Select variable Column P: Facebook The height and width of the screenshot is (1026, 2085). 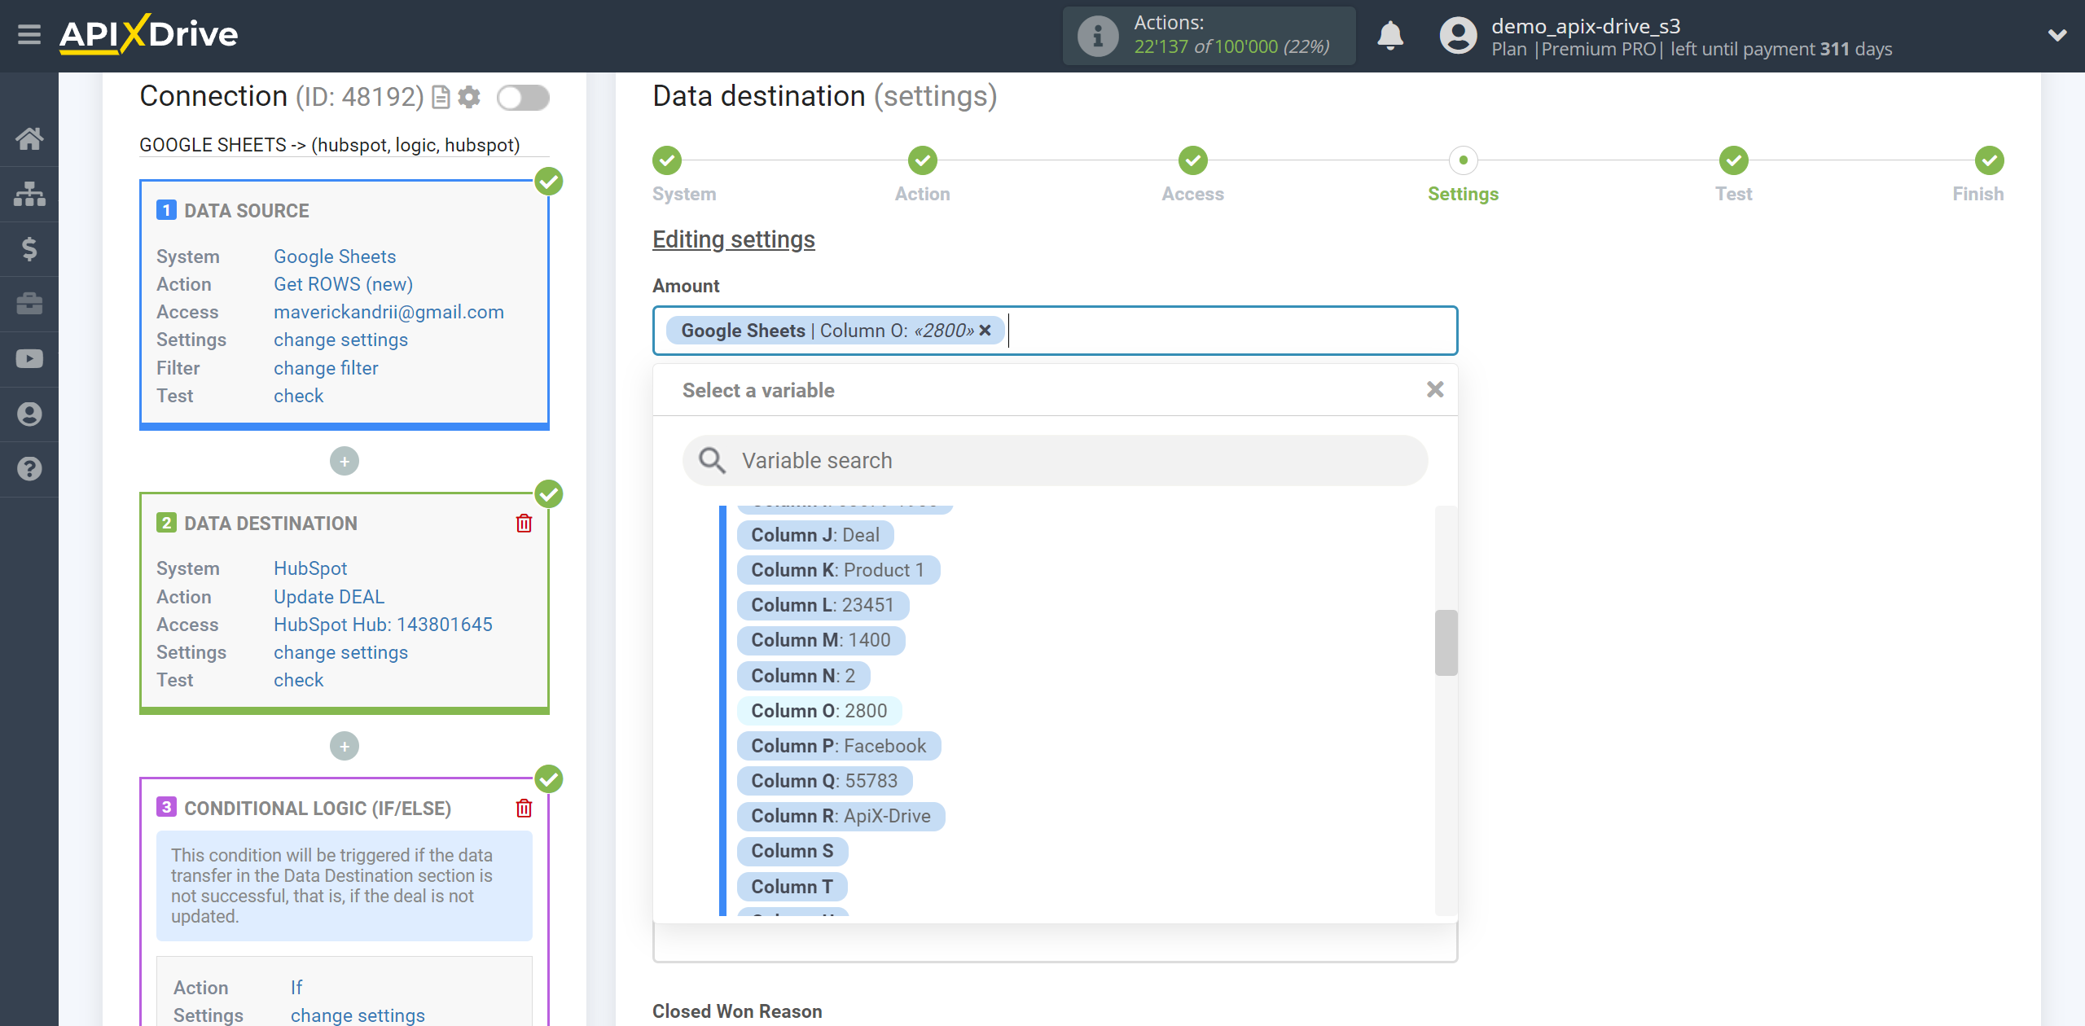pos(839,746)
